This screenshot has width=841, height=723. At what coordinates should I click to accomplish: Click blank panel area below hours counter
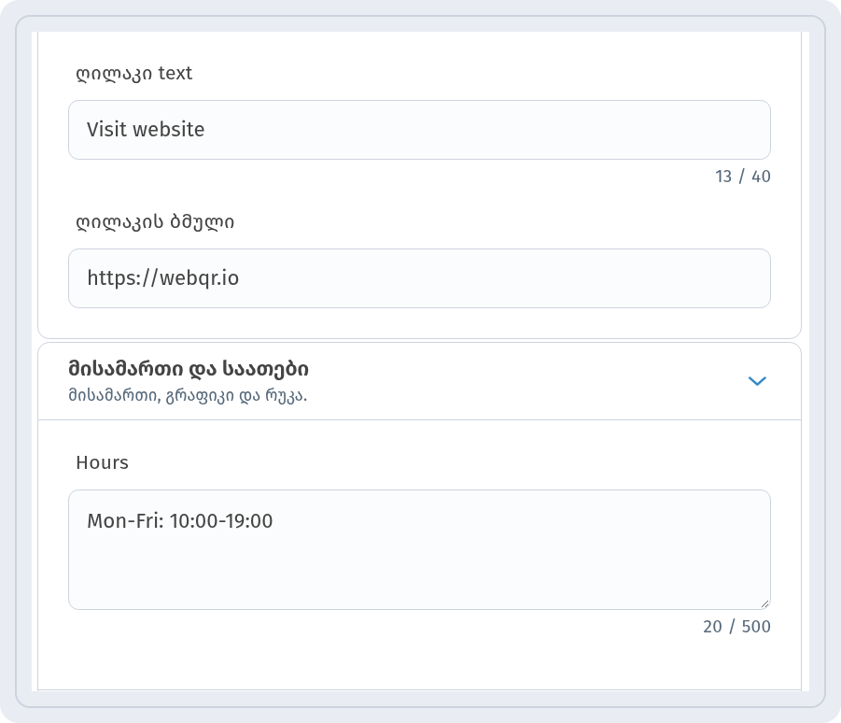pos(419,663)
